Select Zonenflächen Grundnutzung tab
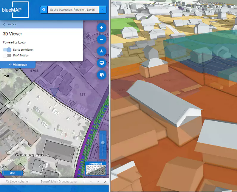The height and width of the screenshot is (192, 237). click(58, 182)
